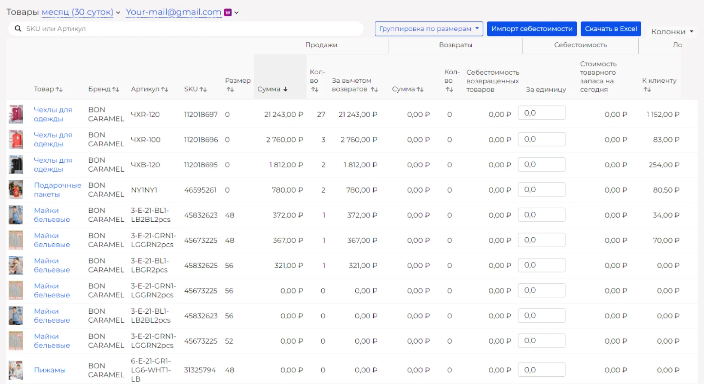Sort by Размер column arrows
This screenshot has height=384, width=704.
point(230,90)
